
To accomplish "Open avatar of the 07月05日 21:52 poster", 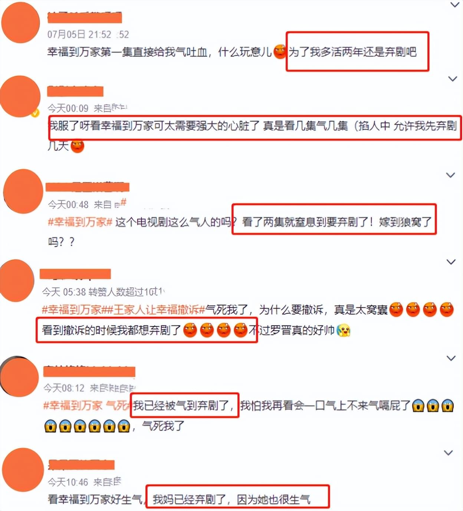I will click(20, 22).
